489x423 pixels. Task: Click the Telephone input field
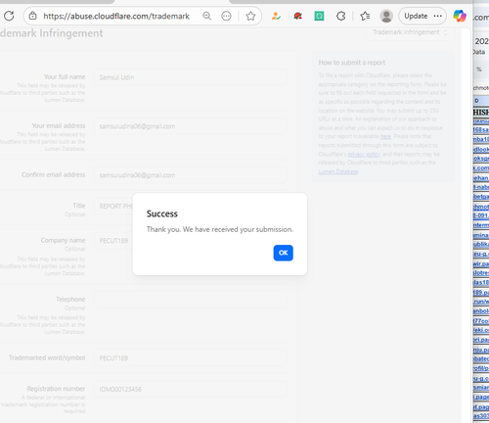pyautogui.click(x=191, y=300)
